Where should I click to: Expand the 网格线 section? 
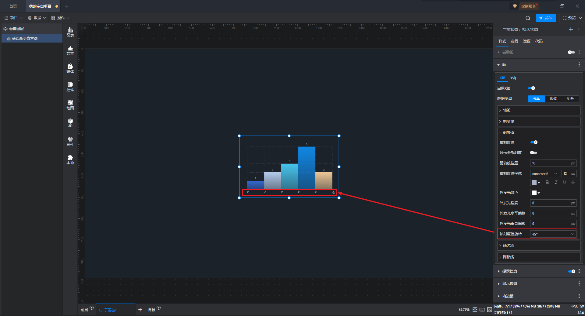pyautogui.click(x=539, y=257)
